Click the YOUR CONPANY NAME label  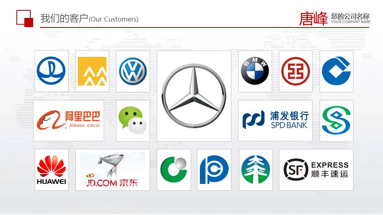pos(351,21)
